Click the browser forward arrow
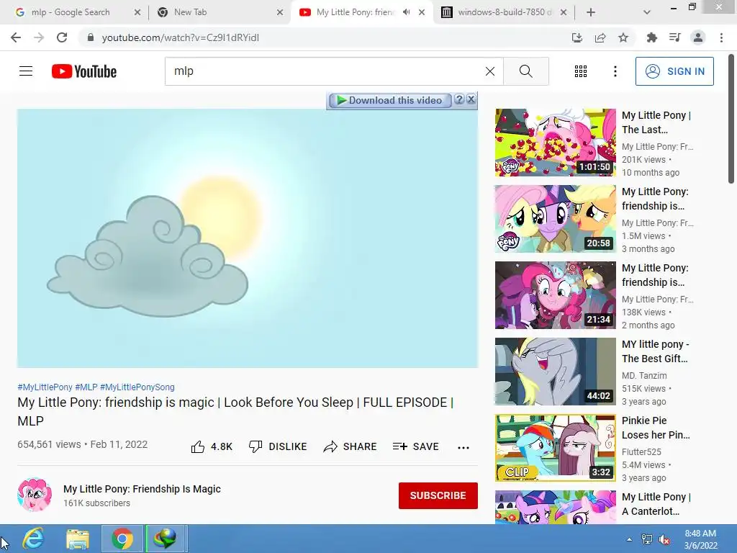Image resolution: width=737 pixels, height=553 pixels. [x=39, y=37]
